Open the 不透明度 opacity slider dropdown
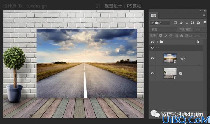The width and height of the screenshot is (210, 124). click(204, 29)
